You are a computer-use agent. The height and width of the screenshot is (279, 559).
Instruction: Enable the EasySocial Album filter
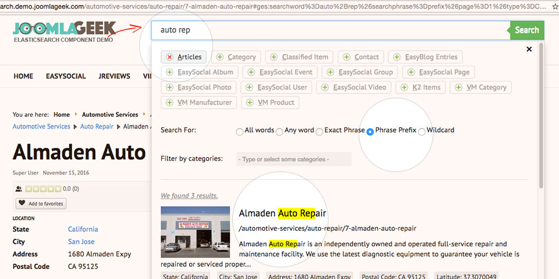pyautogui.click(x=199, y=72)
